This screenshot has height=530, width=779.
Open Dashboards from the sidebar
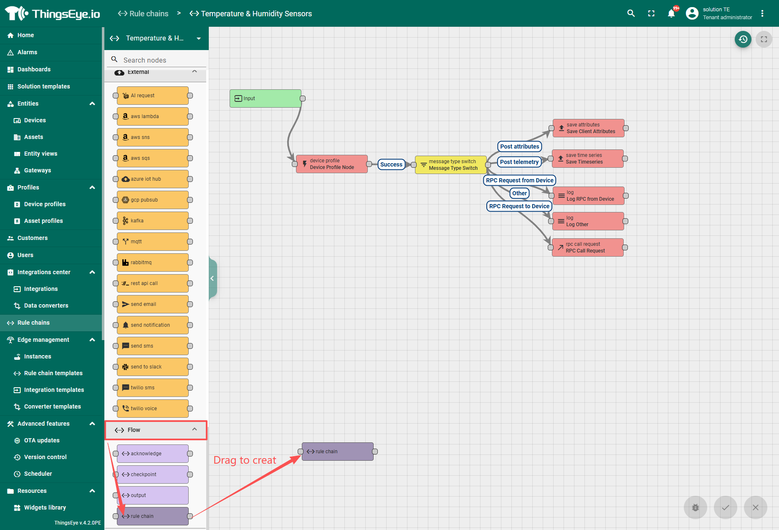[34, 69]
